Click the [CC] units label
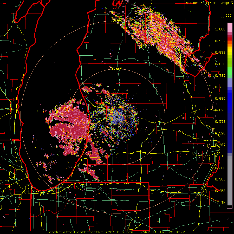This screenshot has height=234, width=234. (x=222, y=18)
